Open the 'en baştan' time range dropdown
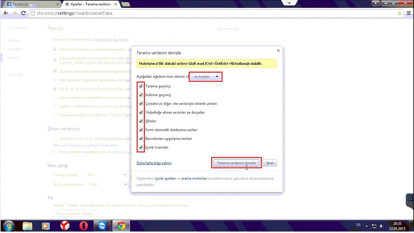 [x=205, y=77]
